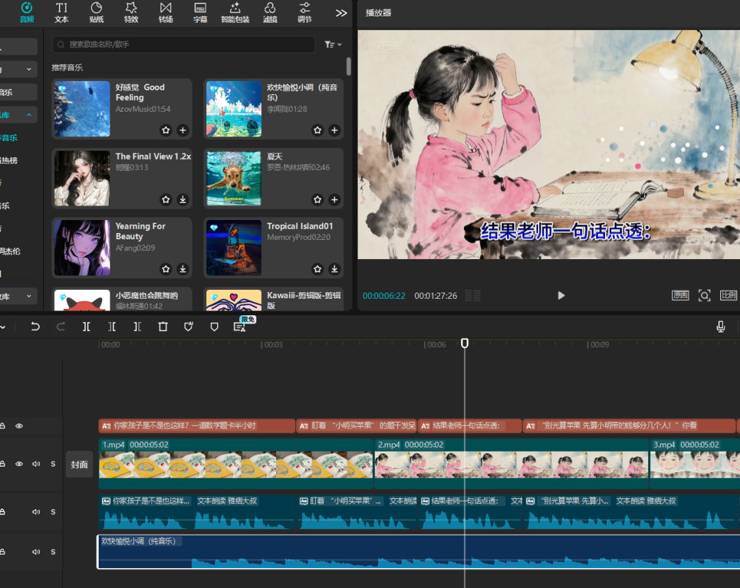Expand more toolbar tabs with double chevron

(341, 12)
